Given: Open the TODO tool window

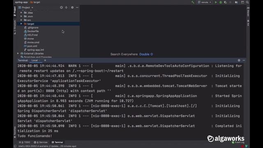Looking at the screenshot, I should 25,142.
